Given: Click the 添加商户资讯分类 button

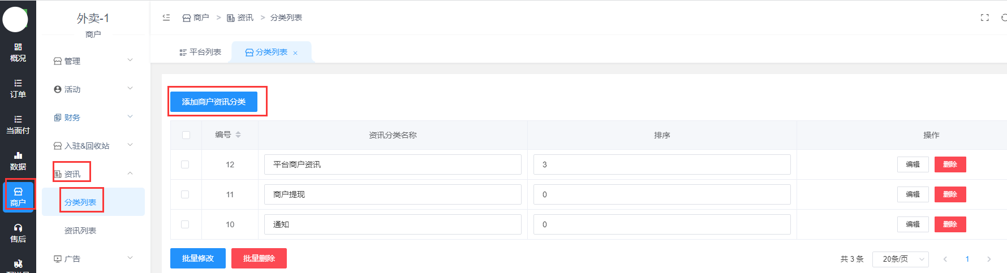Looking at the screenshot, I should [214, 102].
